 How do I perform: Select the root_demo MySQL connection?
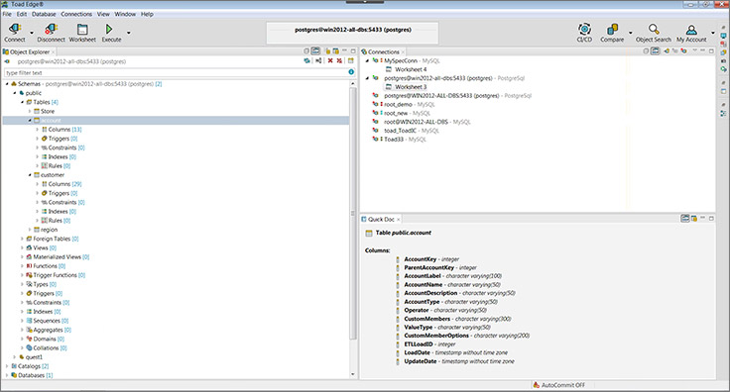409,105
